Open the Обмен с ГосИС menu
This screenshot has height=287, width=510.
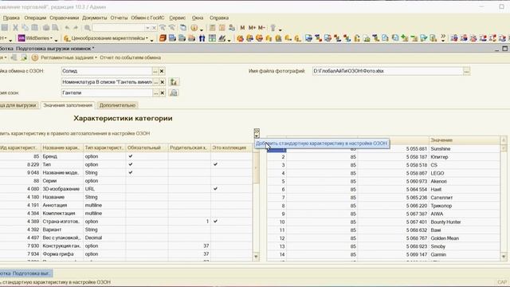coord(147,18)
